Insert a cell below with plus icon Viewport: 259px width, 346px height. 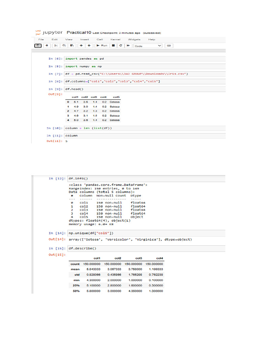(47, 46)
